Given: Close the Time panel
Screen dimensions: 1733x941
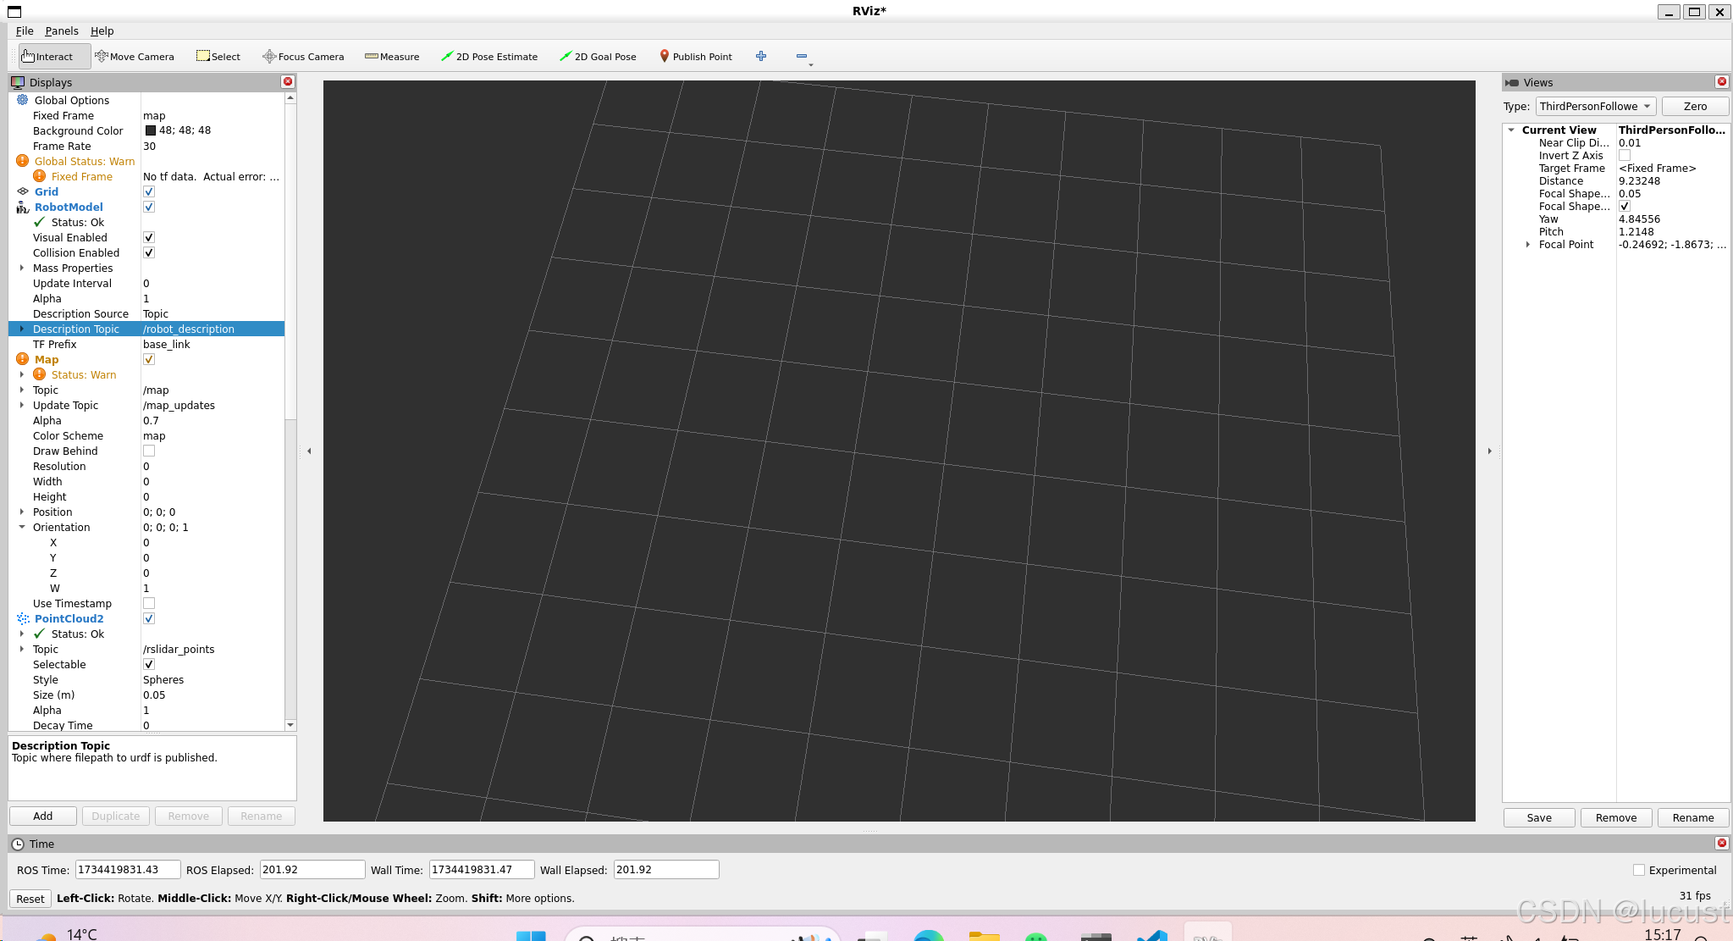Looking at the screenshot, I should pyautogui.click(x=1721, y=844).
